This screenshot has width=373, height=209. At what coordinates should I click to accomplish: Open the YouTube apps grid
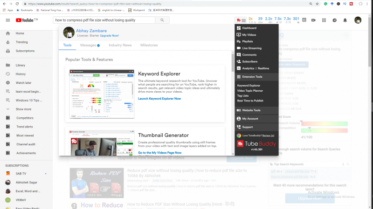point(324,20)
